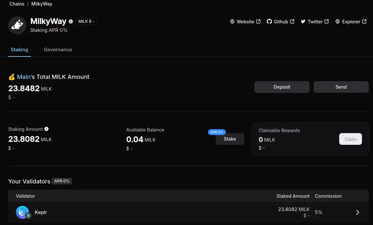Click staking badge on Keplr logo
373x225 pixels.
28,216
